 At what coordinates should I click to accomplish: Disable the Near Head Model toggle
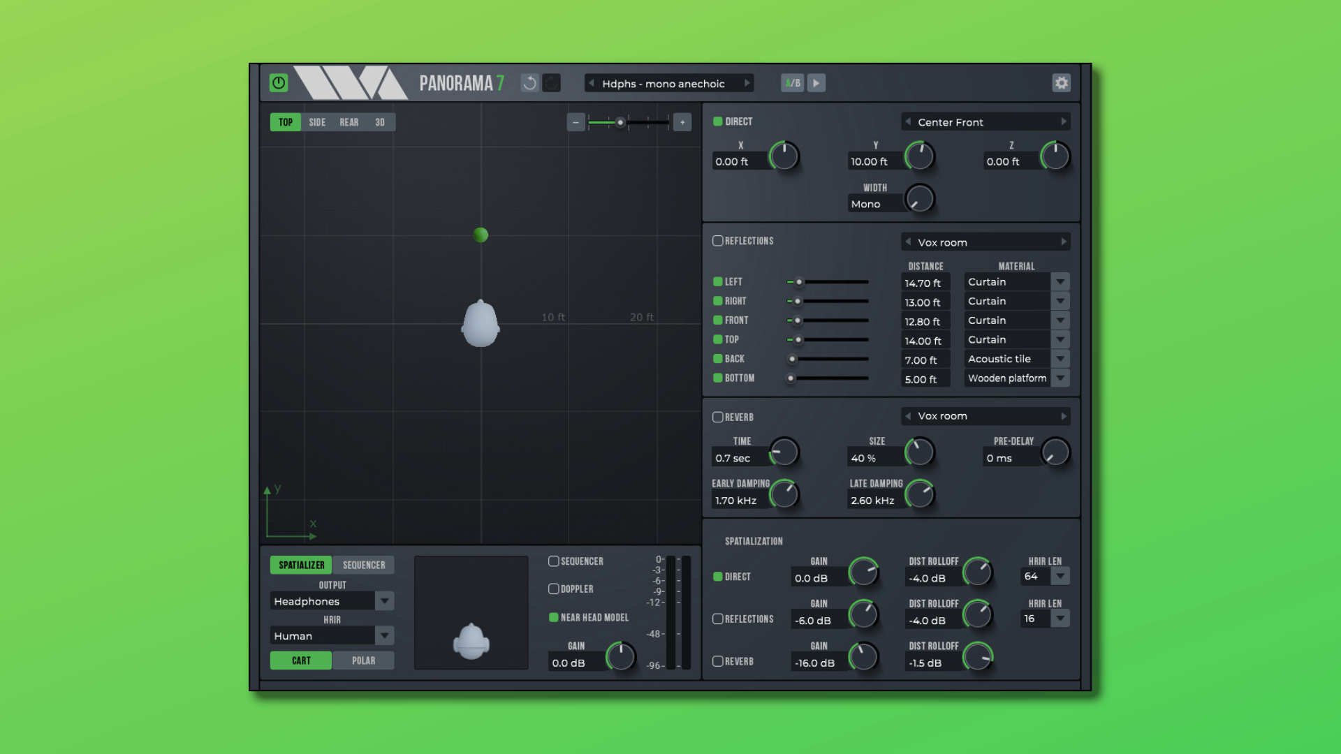click(x=554, y=617)
